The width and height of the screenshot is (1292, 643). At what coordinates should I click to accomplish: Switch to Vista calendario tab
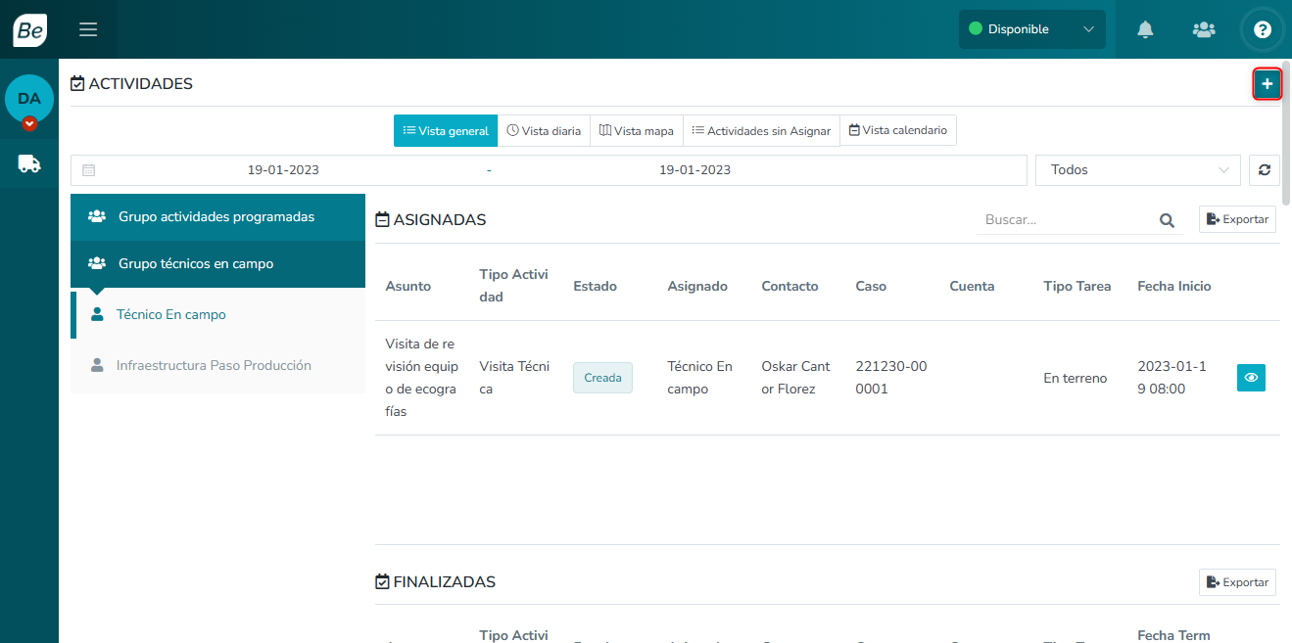click(898, 130)
